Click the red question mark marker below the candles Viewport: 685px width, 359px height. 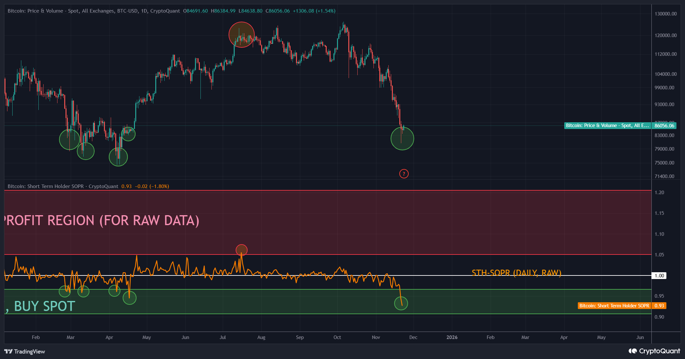(404, 174)
